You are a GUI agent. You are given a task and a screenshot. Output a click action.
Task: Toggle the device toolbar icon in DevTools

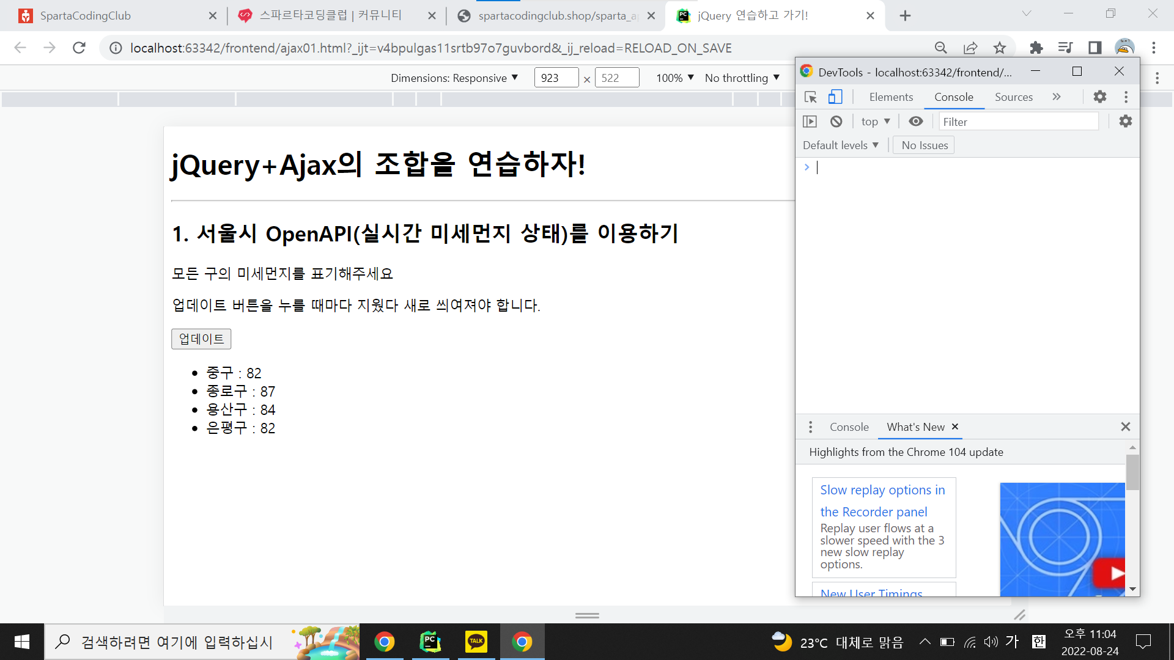pos(835,97)
